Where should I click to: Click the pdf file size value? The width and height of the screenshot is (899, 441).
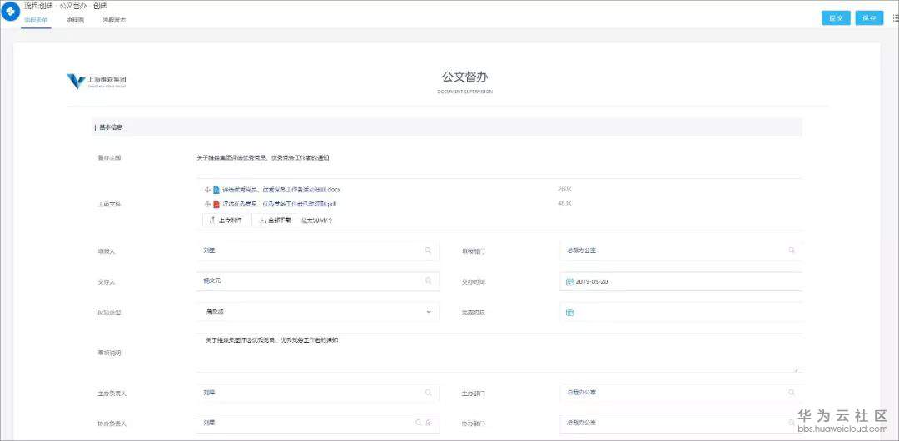[x=564, y=203]
